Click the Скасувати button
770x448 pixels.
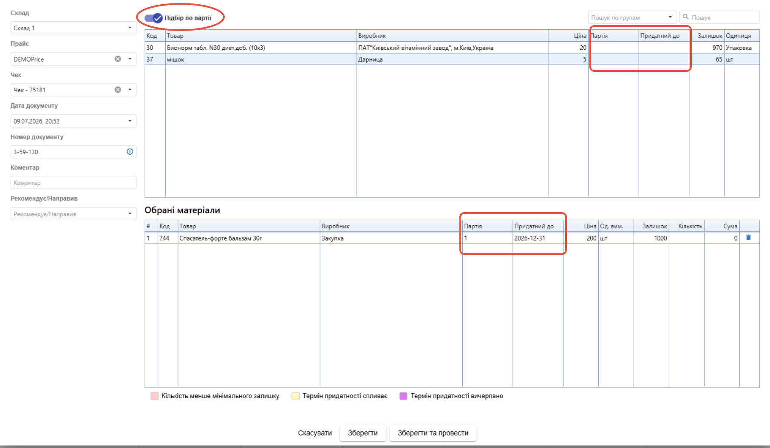click(315, 433)
